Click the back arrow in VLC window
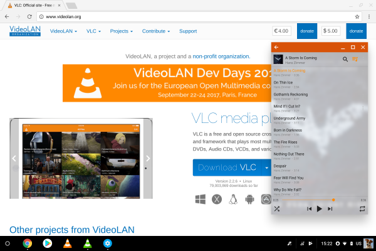This screenshot has height=251, width=376. [277, 47]
